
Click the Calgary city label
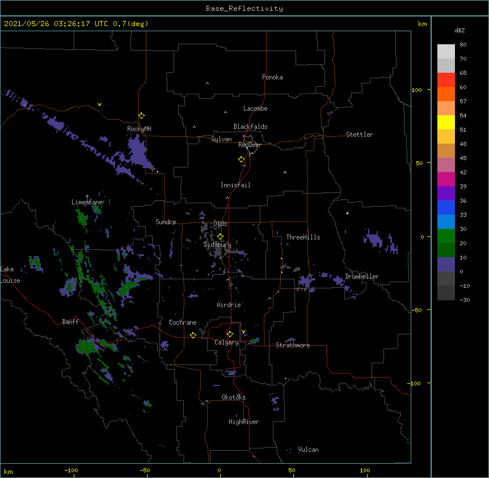(226, 342)
